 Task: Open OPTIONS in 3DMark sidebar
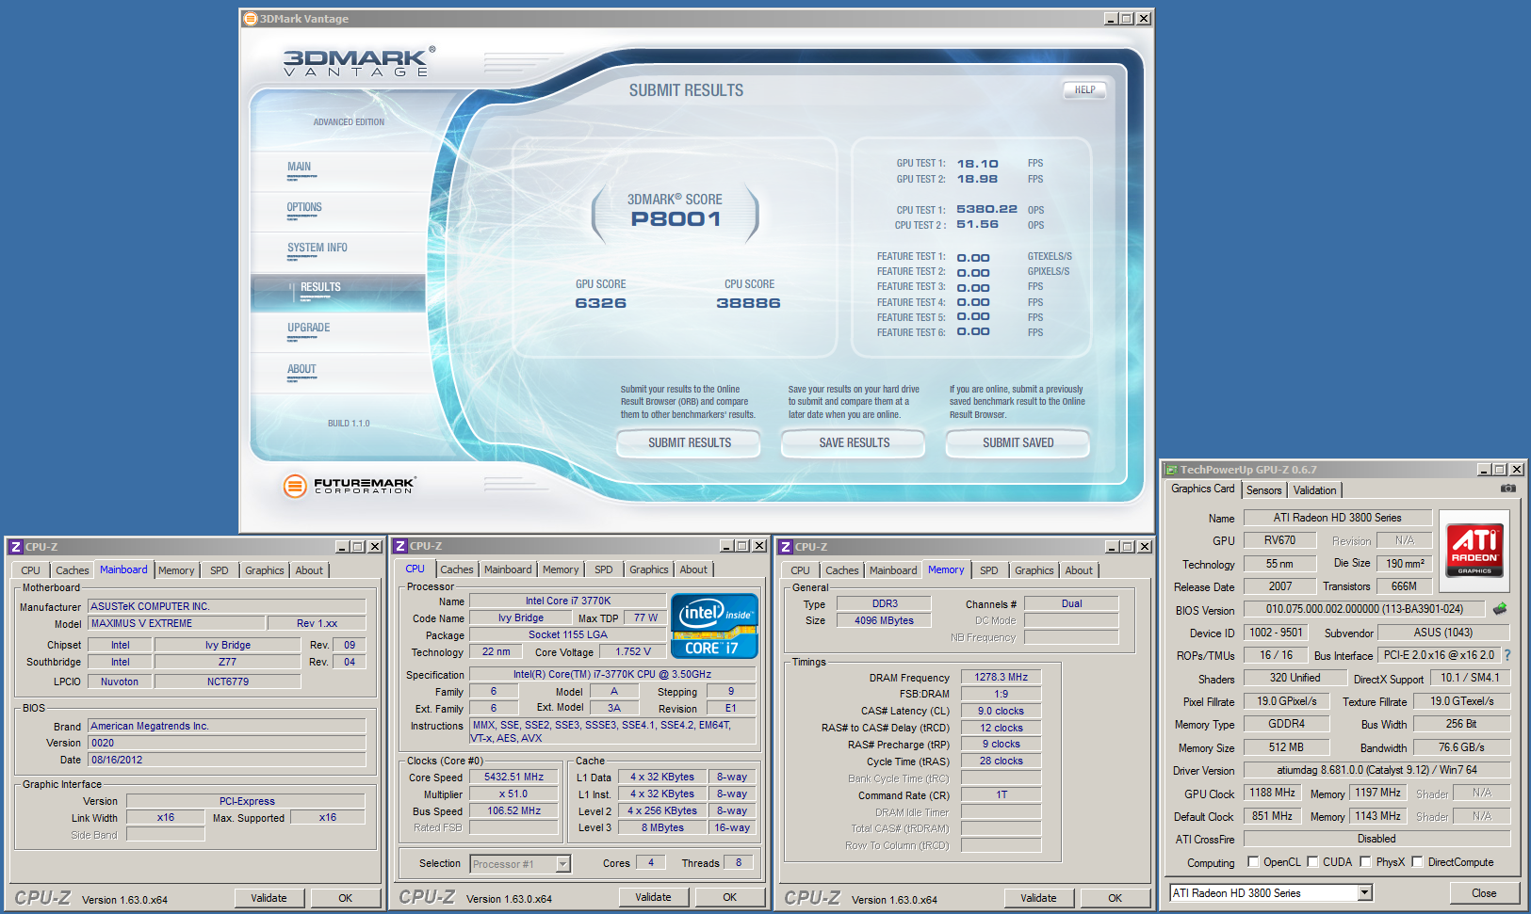304,207
